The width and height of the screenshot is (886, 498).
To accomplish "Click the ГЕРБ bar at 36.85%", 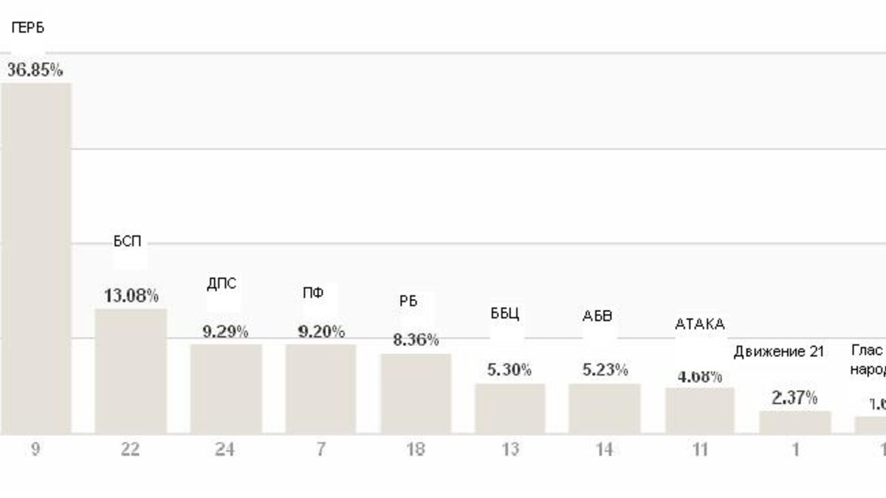I will 35,258.
